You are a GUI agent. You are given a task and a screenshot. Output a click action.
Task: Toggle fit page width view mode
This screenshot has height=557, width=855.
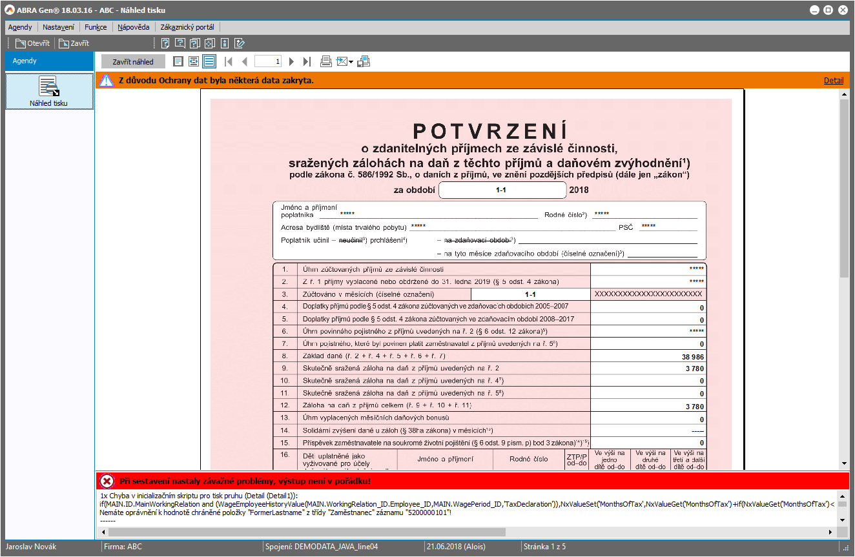194,62
